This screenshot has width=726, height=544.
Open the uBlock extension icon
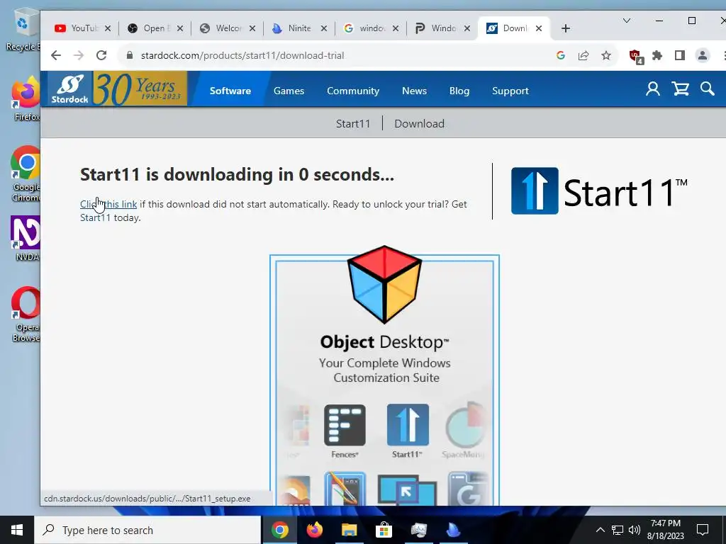(x=636, y=57)
